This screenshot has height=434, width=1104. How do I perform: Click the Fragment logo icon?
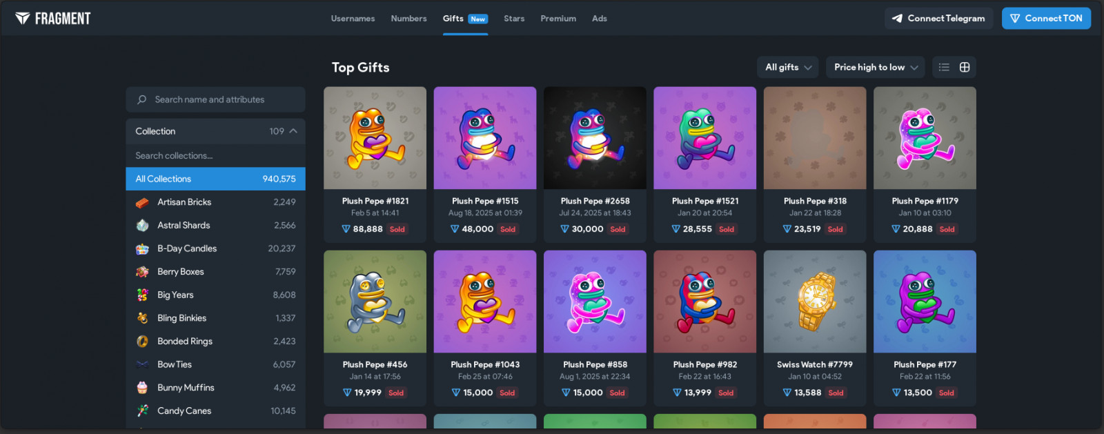[x=23, y=19]
